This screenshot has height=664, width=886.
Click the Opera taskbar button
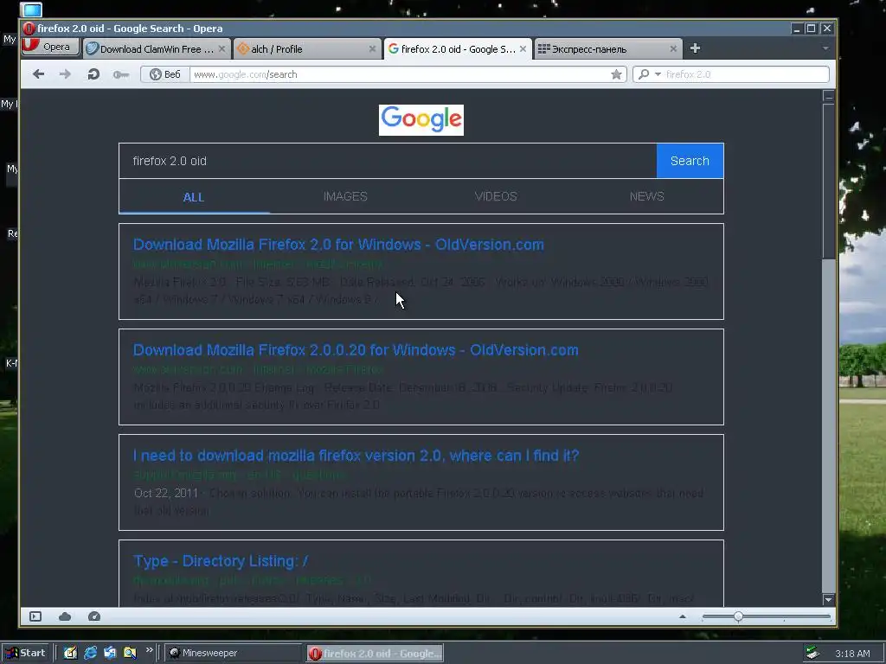(376, 654)
